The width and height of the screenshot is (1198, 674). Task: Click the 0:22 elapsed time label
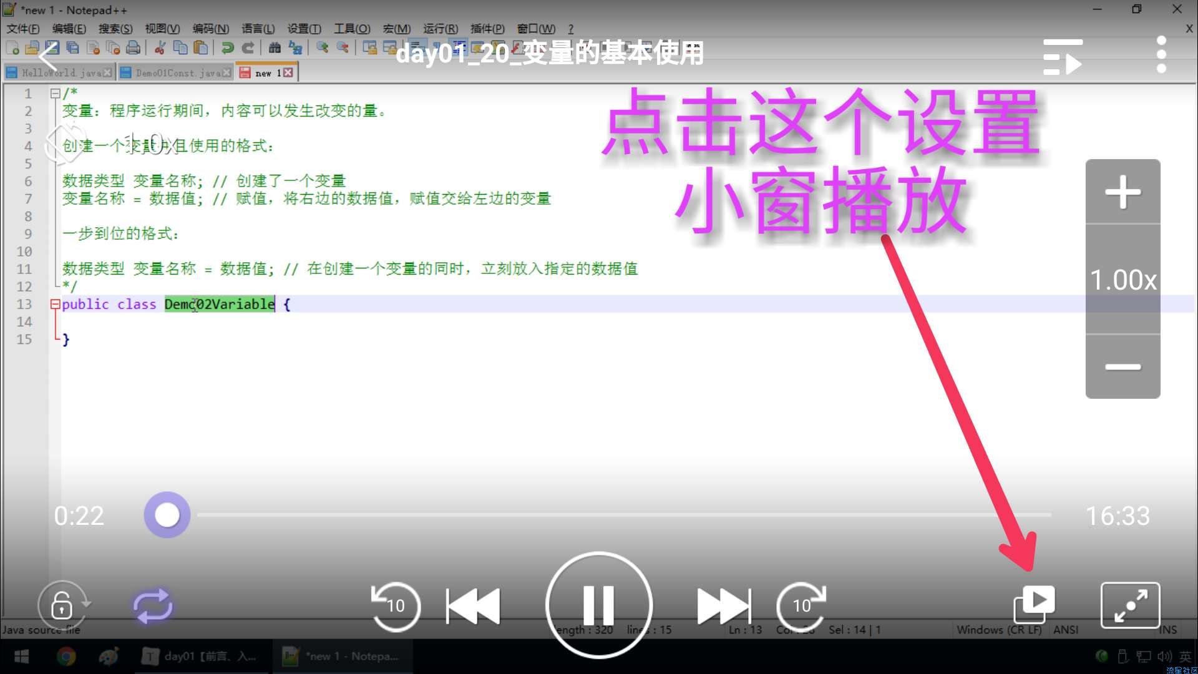point(79,515)
